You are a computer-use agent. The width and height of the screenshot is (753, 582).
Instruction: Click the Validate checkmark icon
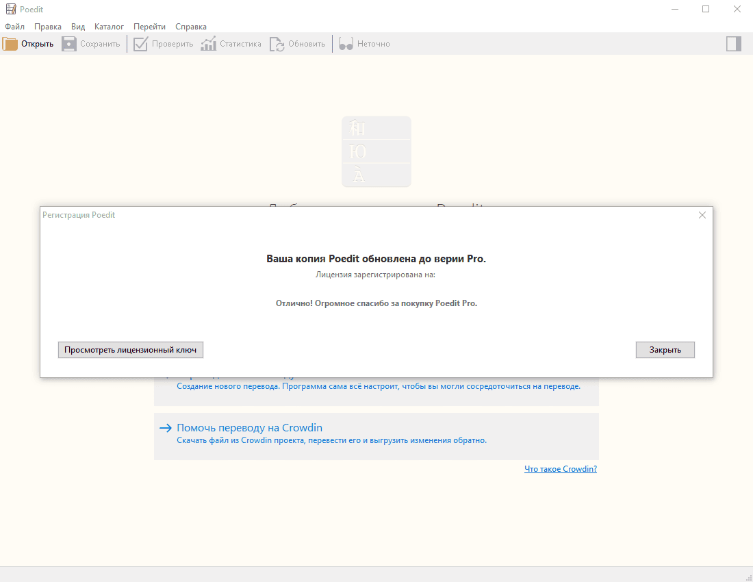pos(140,44)
